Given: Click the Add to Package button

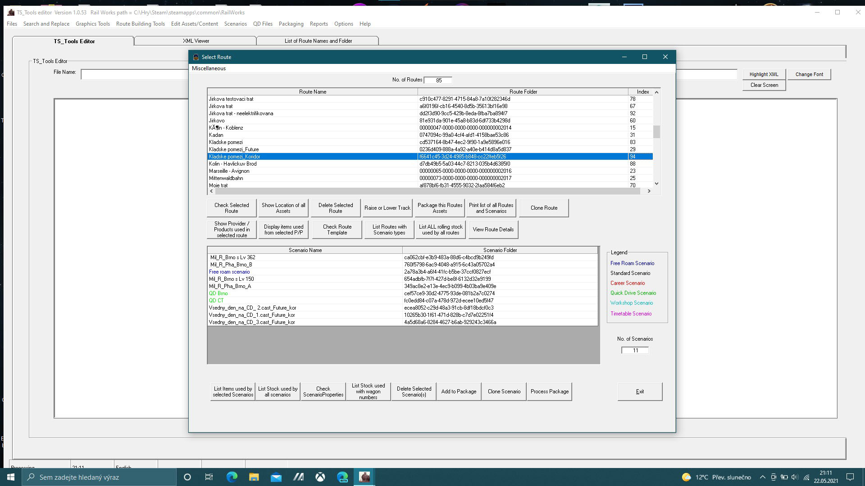Looking at the screenshot, I should 459,391.
